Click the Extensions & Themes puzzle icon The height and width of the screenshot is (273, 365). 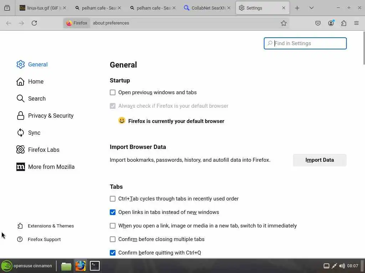point(20,226)
